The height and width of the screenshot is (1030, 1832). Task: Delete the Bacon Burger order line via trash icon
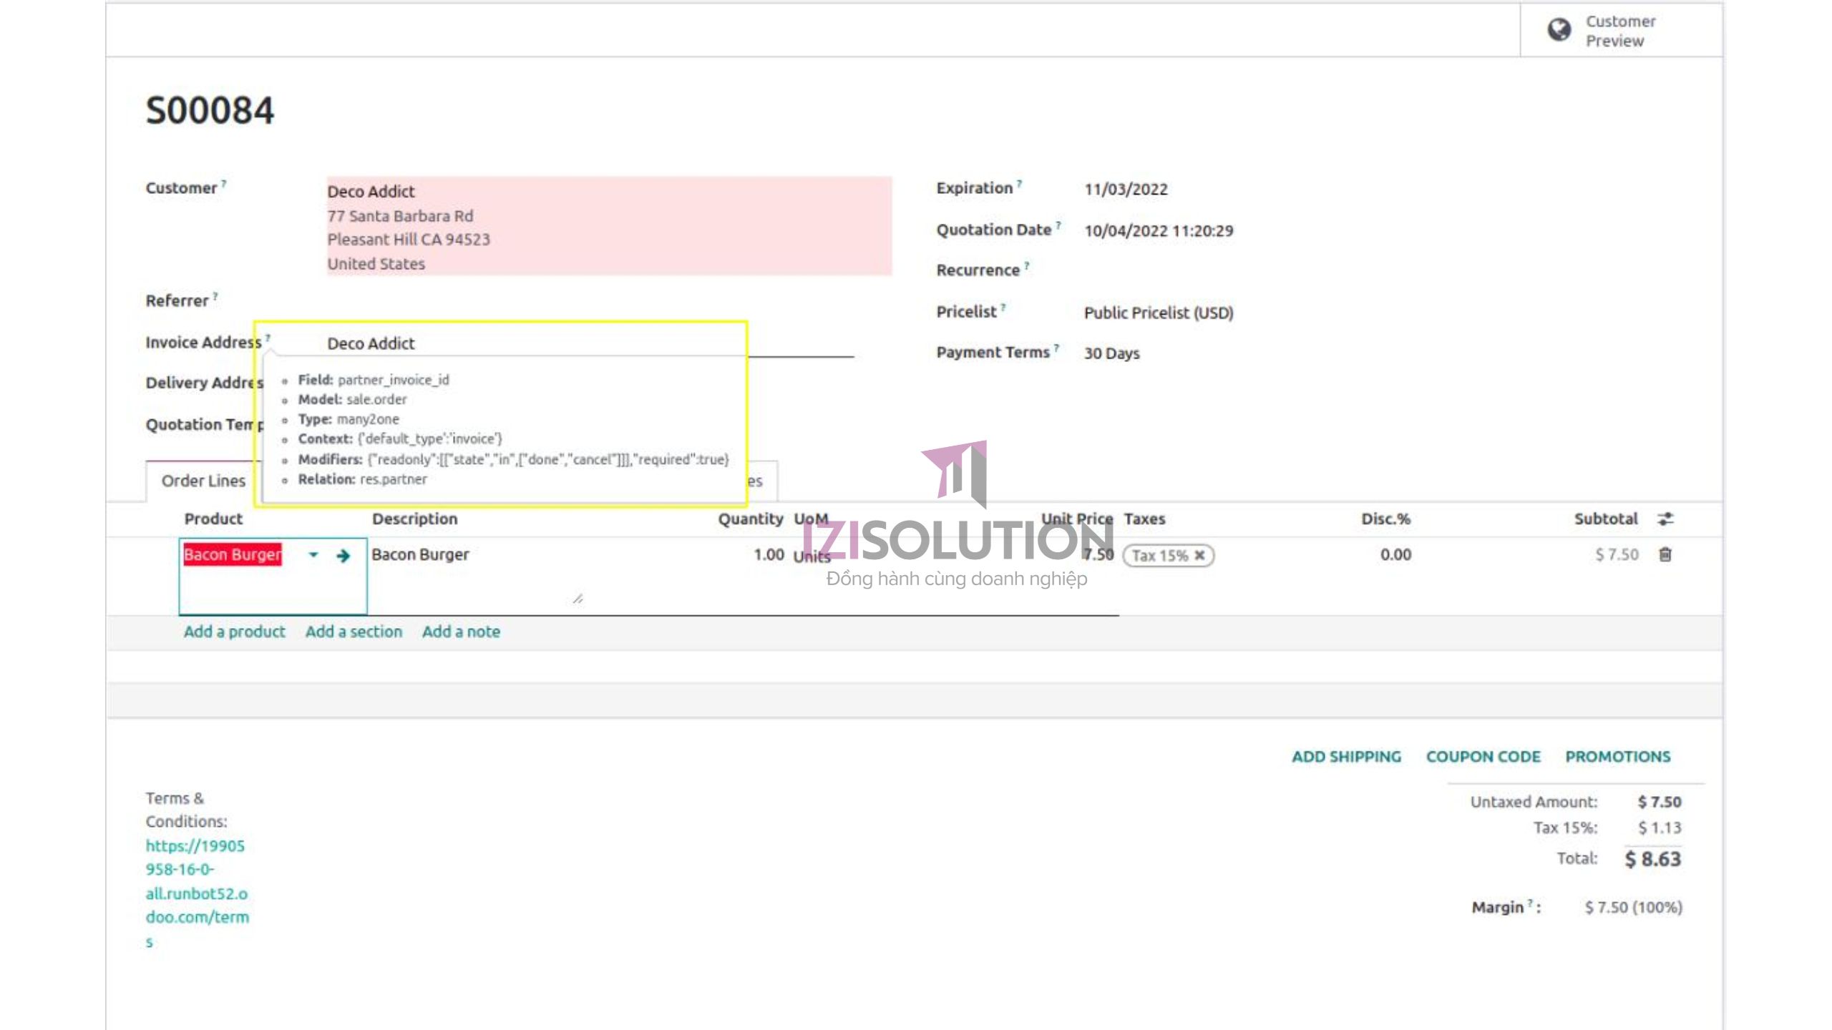(x=1666, y=555)
